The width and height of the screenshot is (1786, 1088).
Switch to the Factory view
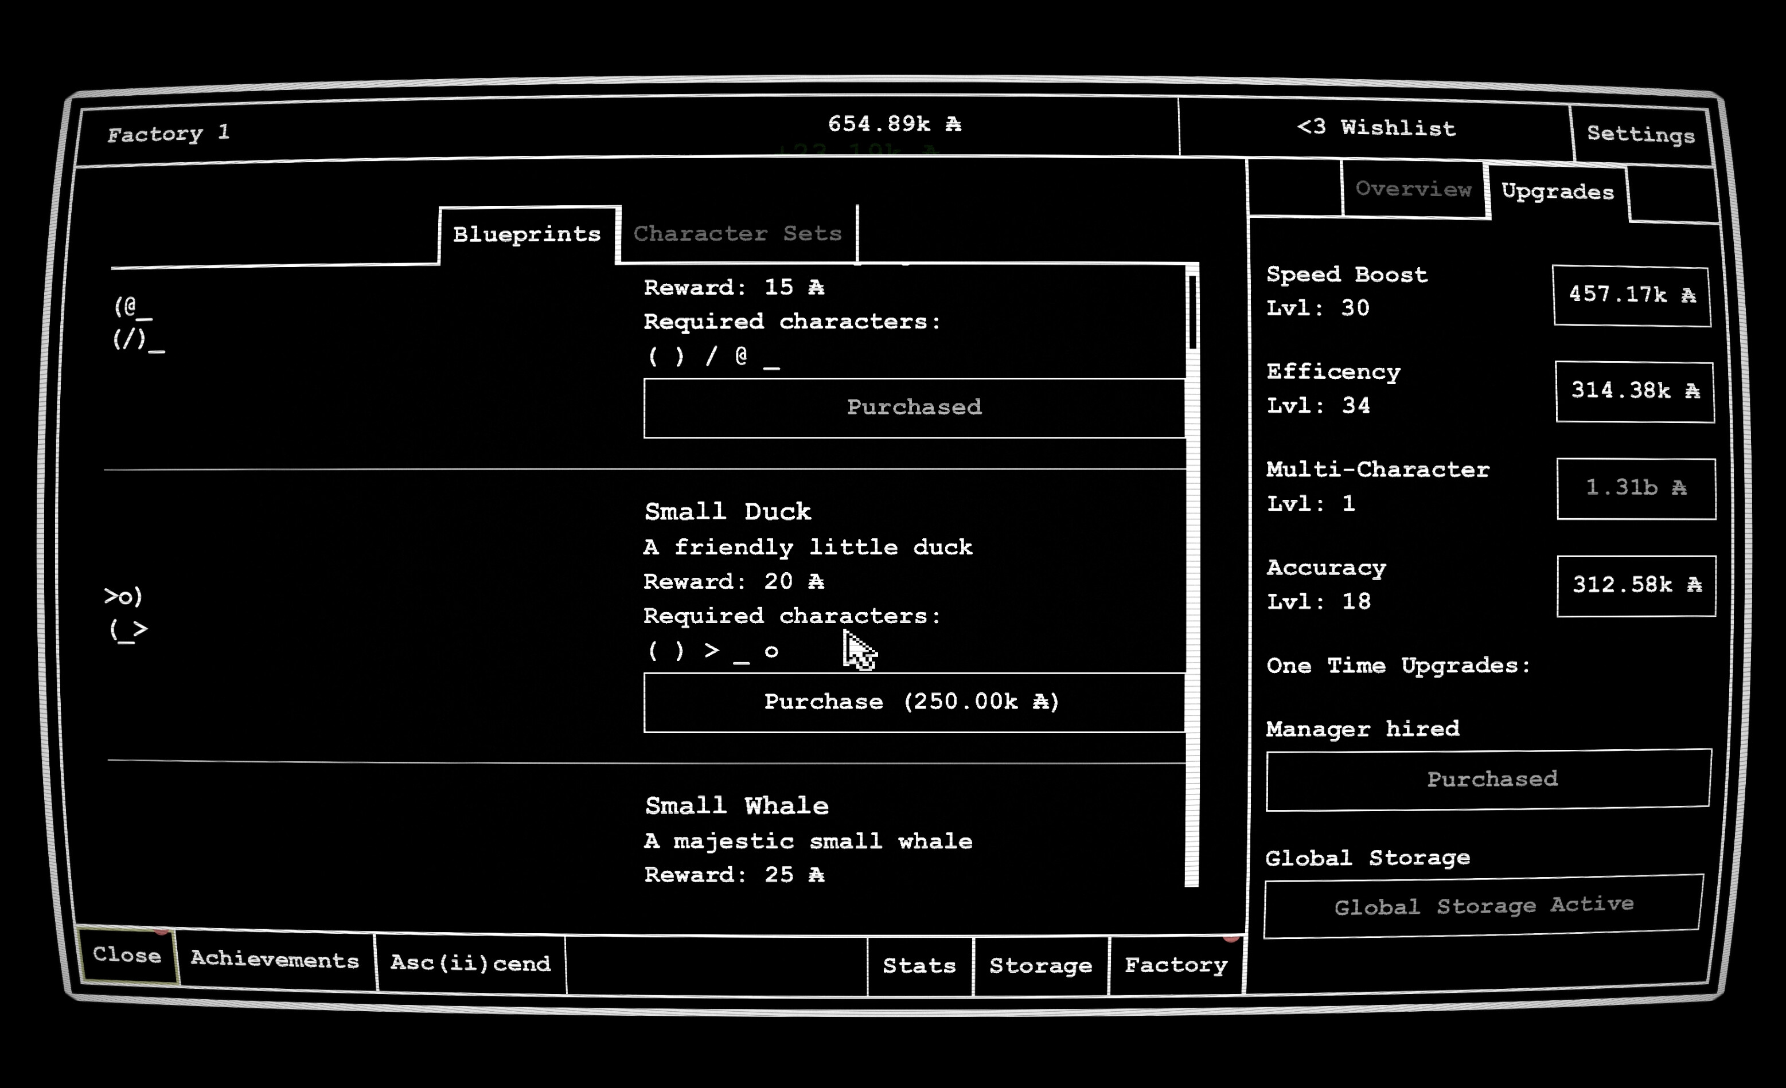[1176, 965]
